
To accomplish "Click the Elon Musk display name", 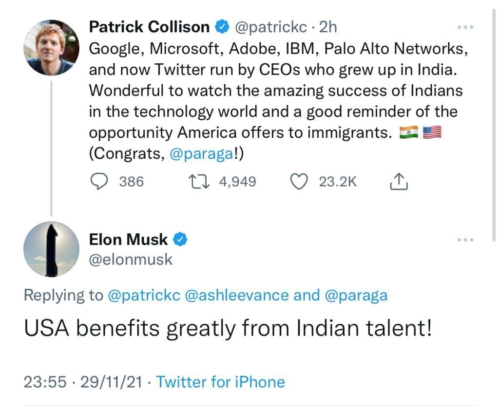I will point(128,240).
